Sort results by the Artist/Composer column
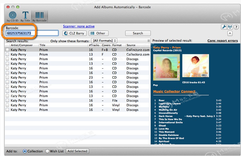Image resolution: width=241 pixels, height=156 pixels. (22, 45)
